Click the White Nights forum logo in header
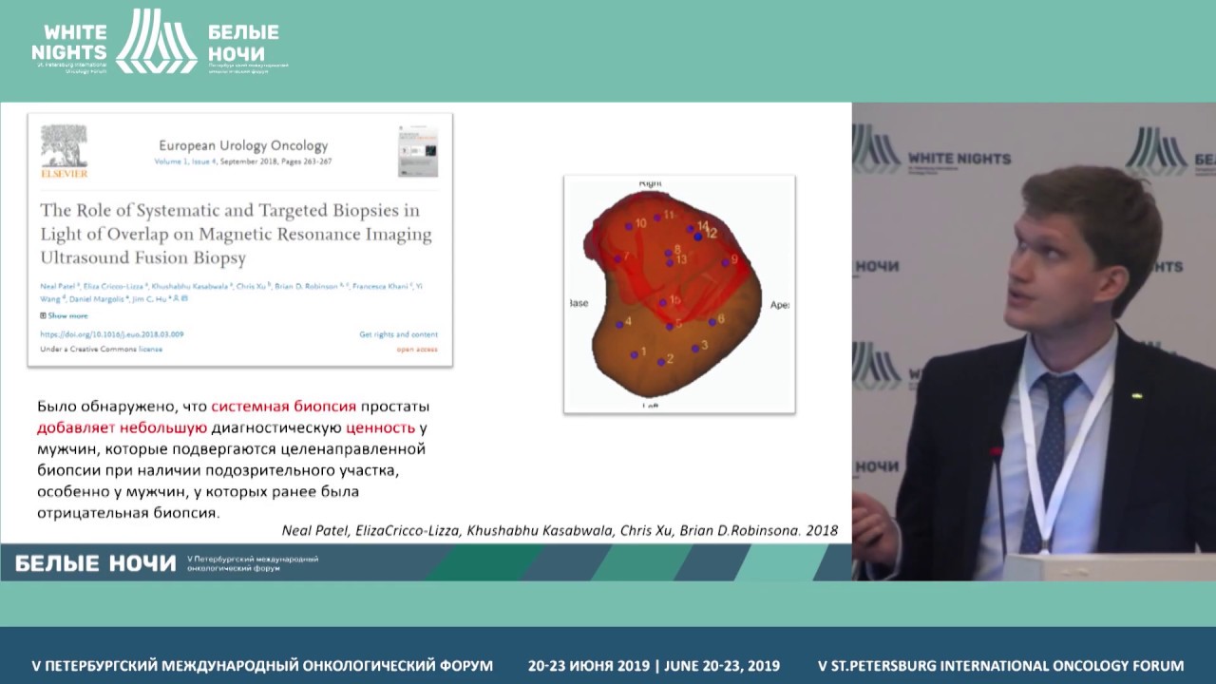This screenshot has width=1216, height=684. (x=160, y=44)
